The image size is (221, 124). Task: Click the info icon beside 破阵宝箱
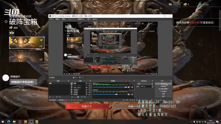tap(6, 21)
